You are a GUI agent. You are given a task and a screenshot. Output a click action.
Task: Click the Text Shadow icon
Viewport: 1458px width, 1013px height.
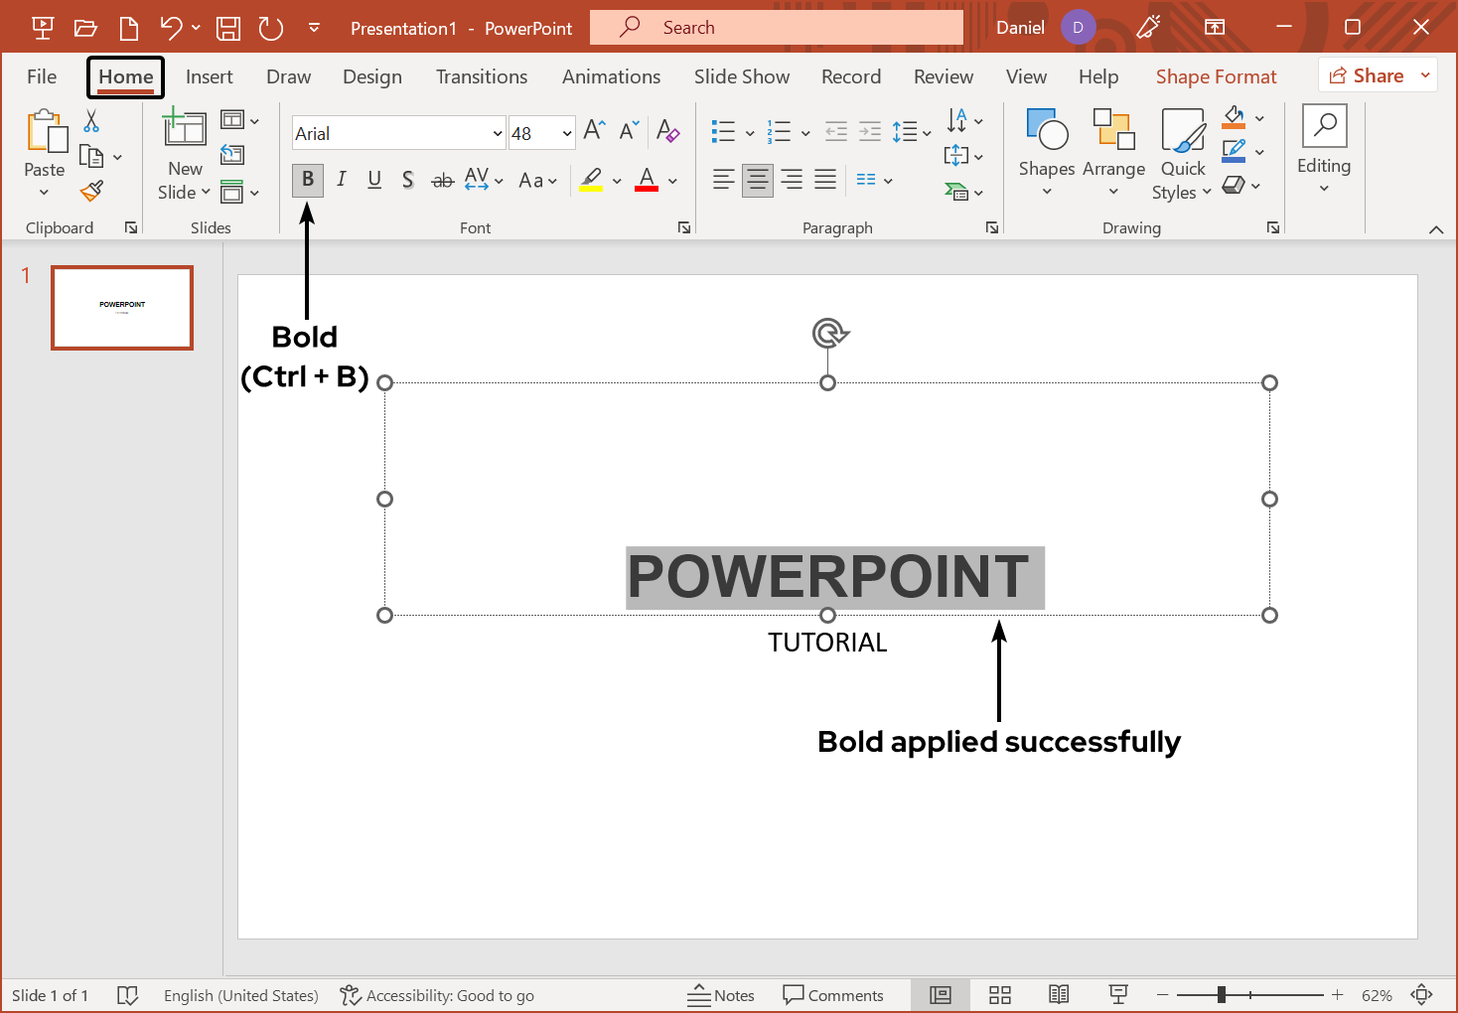pyautogui.click(x=407, y=180)
